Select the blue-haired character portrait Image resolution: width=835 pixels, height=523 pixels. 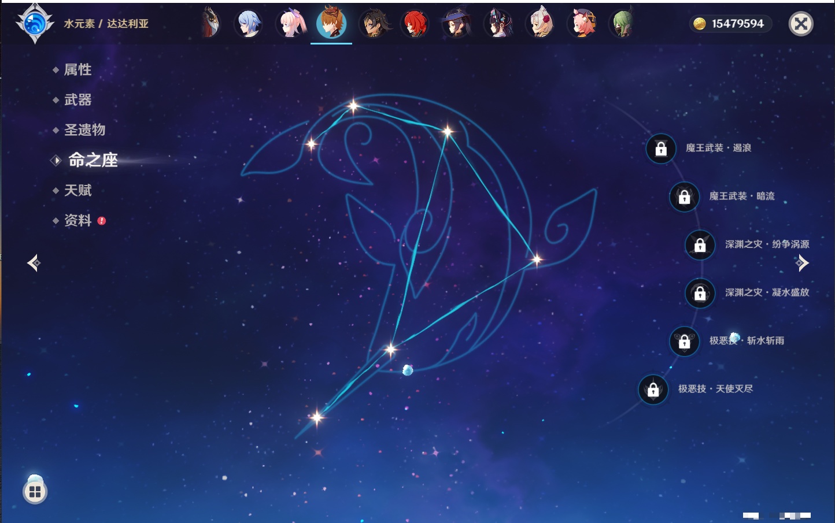[x=249, y=24]
